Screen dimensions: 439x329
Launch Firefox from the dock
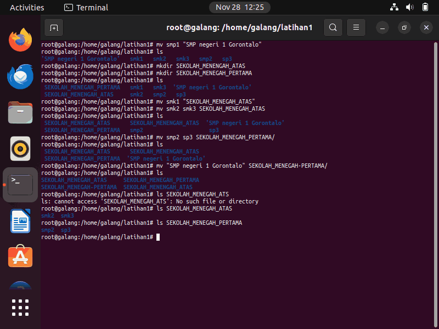[x=20, y=39]
